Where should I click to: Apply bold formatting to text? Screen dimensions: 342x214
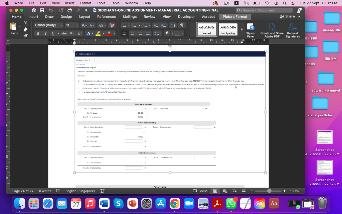click(37, 33)
